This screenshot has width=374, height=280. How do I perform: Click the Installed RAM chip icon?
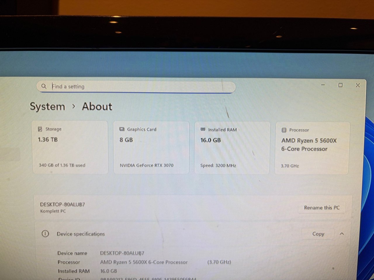click(203, 129)
